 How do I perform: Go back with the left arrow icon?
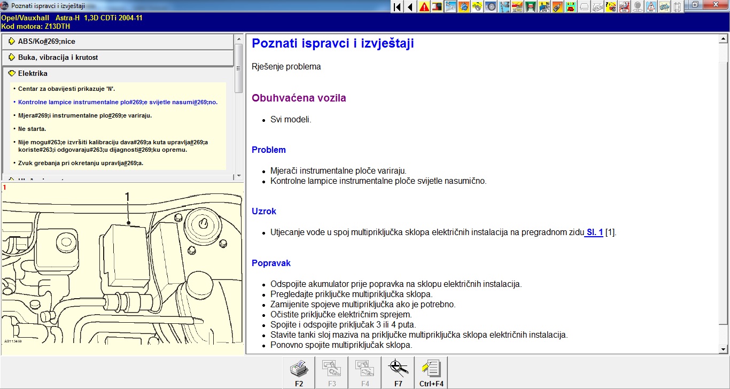410,7
